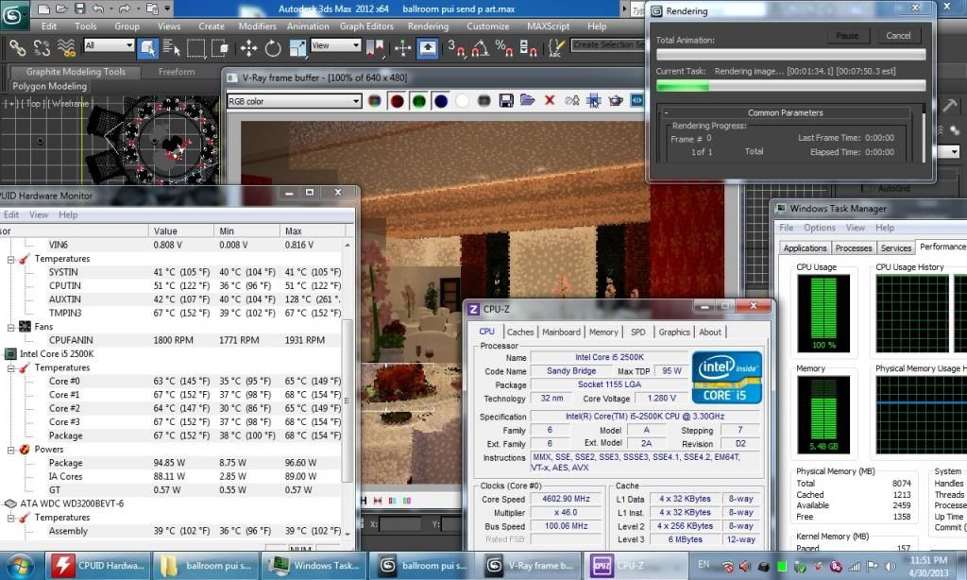Collapse the Powers tree node
The width and height of the screenshot is (967, 580).
click(11, 450)
